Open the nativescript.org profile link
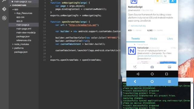The height and width of the screenshot is (109, 194). pos(138,26)
